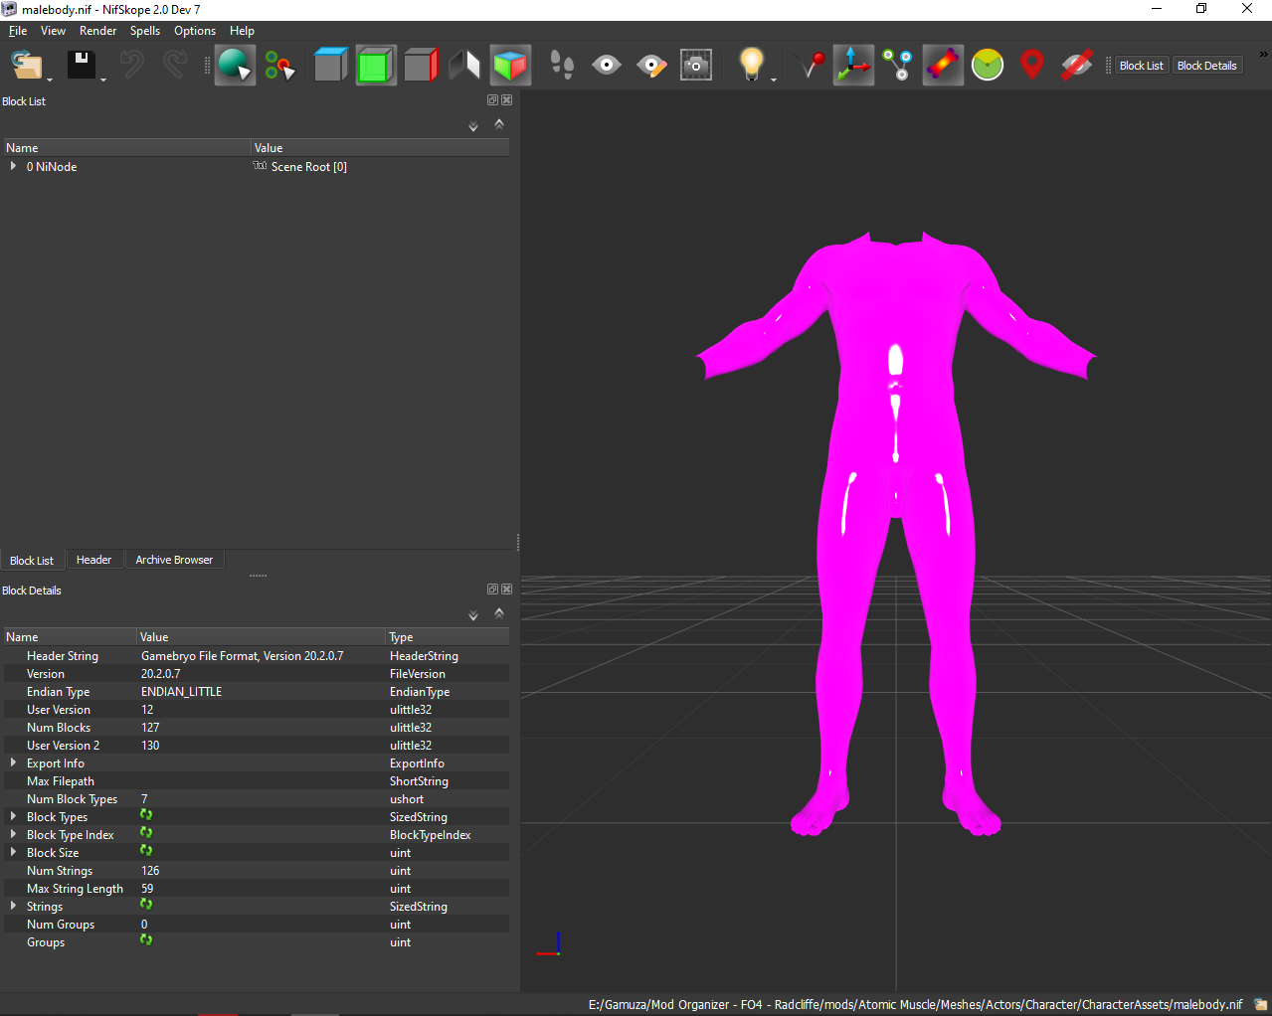
Task: Switch to top view blue cube
Action: (x=331, y=65)
